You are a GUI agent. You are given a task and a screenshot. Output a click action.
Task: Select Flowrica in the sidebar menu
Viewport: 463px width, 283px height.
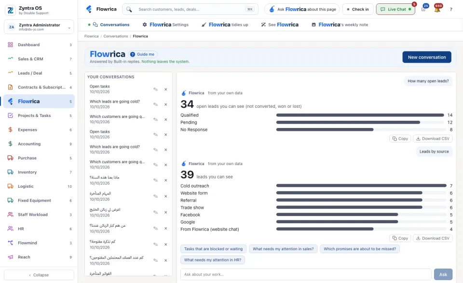click(39, 102)
